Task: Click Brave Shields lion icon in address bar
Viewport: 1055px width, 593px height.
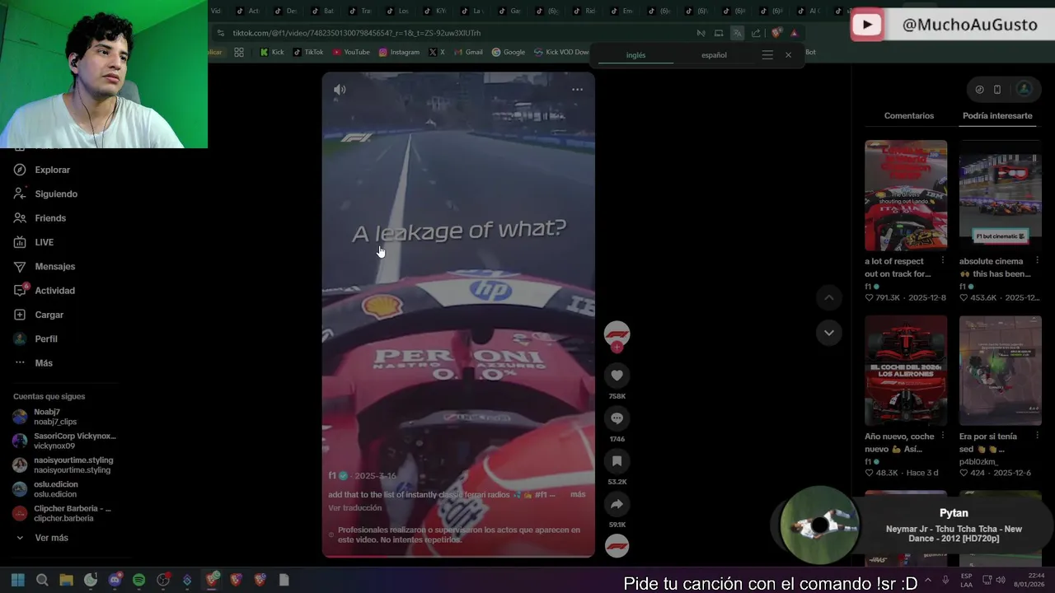Action: point(776,33)
